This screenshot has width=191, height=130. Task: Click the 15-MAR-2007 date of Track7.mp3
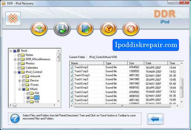(x=153, y=72)
